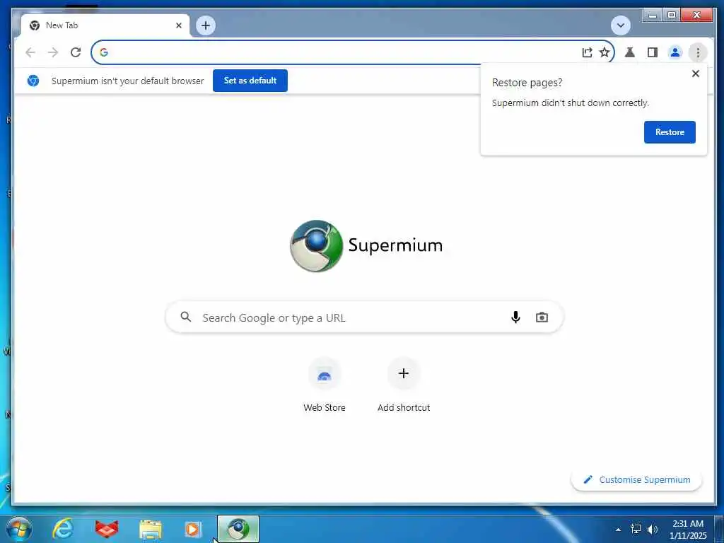This screenshot has height=543, width=724.
Task: Dismiss the Restore pages popup
Action: pyautogui.click(x=696, y=74)
